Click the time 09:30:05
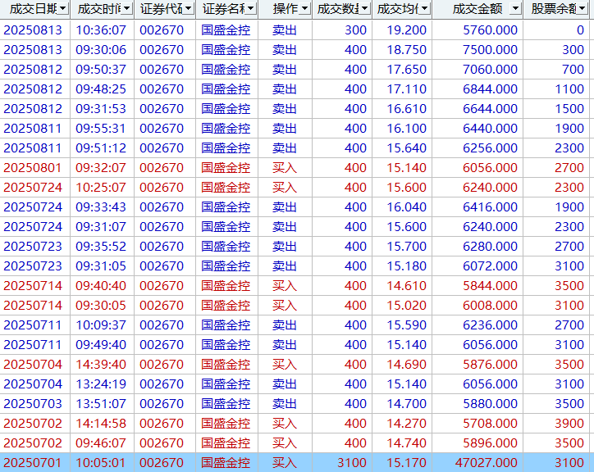The image size is (594, 472). (x=101, y=306)
